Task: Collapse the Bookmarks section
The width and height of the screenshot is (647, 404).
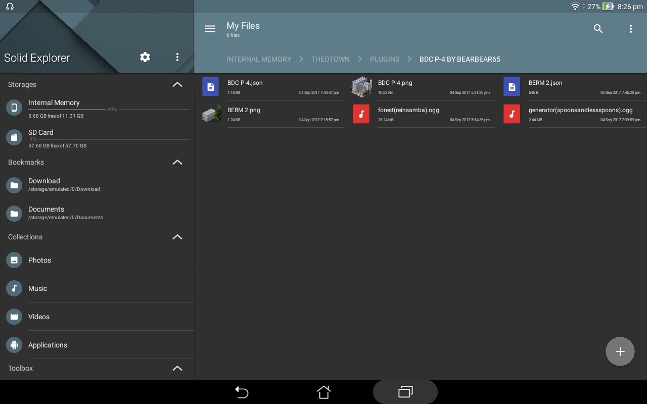Action: pyautogui.click(x=177, y=162)
